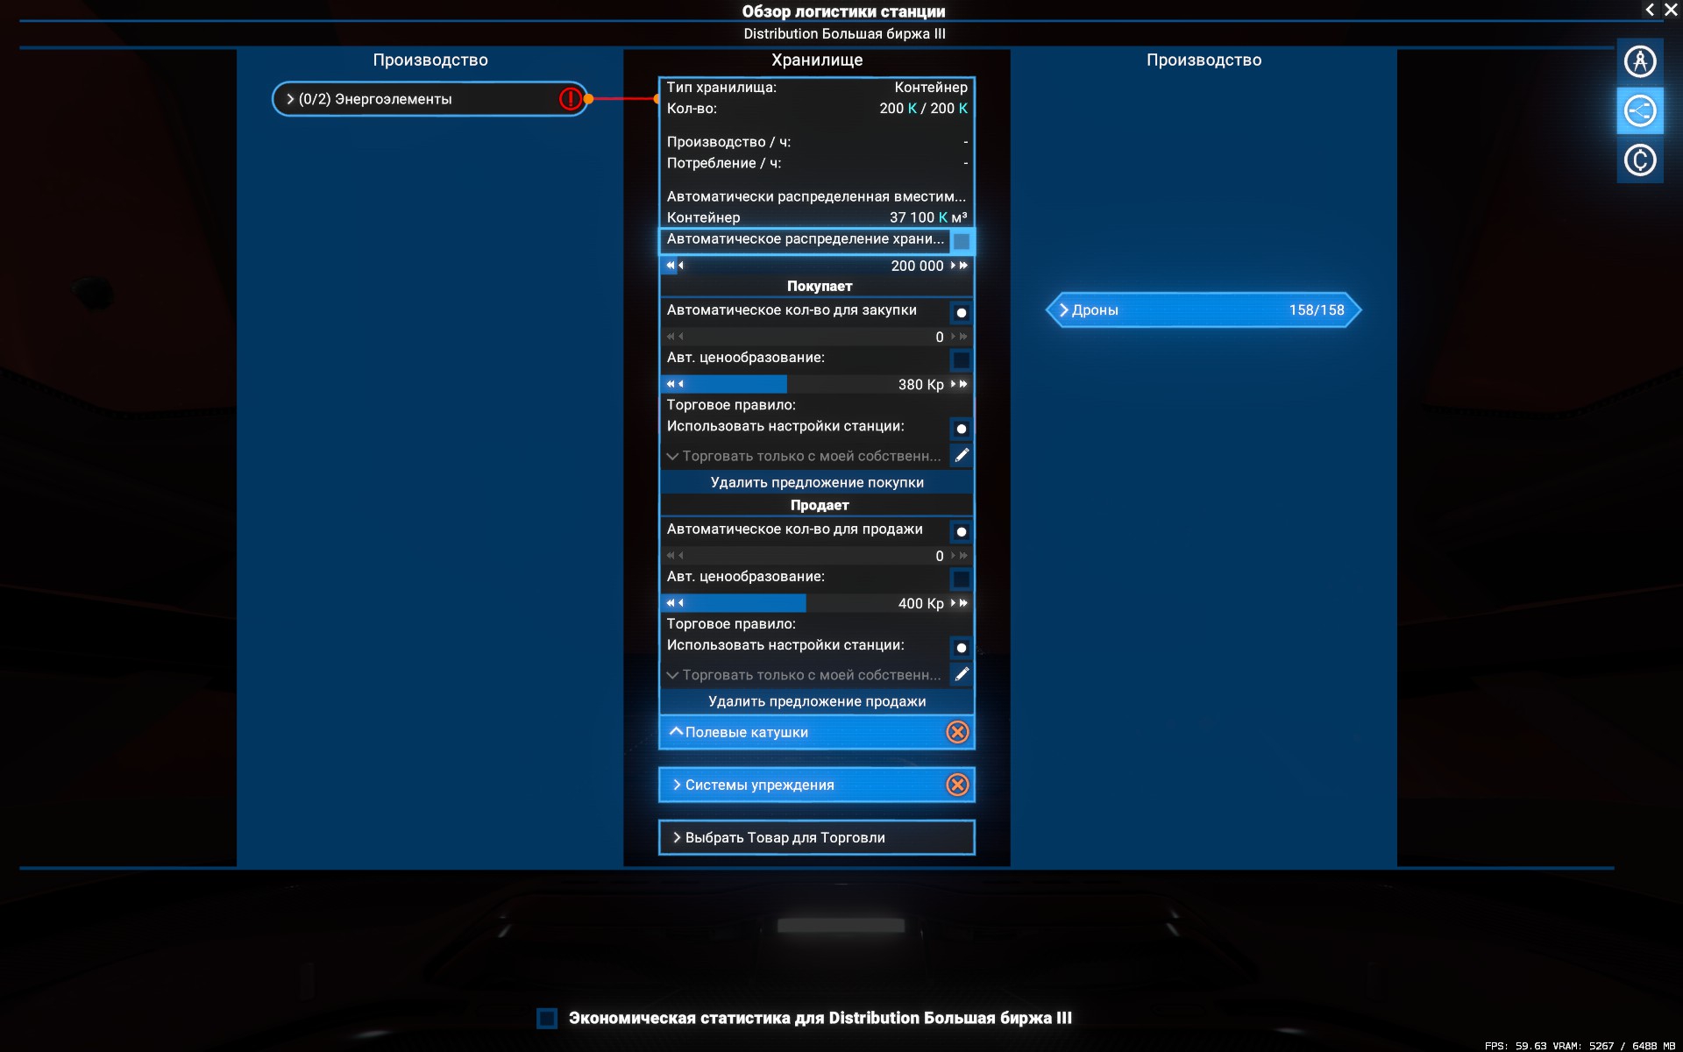Remove Полевые катушки with orange X icon
The height and width of the screenshot is (1052, 1683).
tap(957, 732)
